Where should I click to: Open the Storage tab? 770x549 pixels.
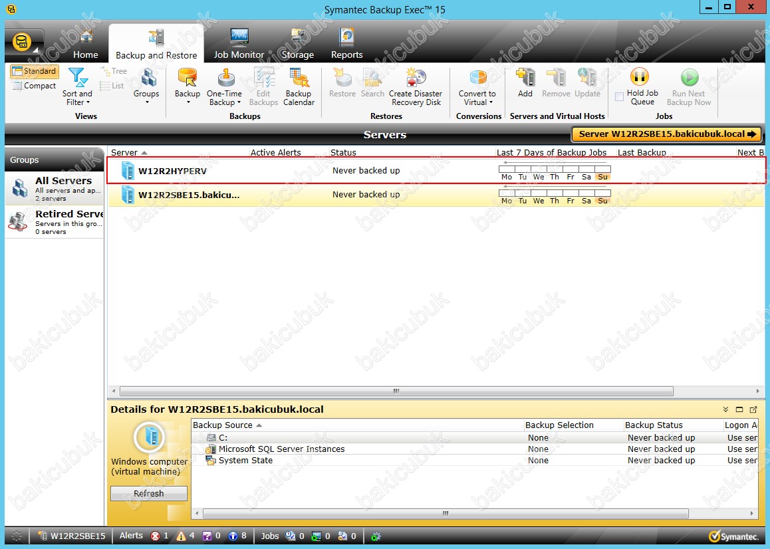pyautogui.click(x=298, y=44)
